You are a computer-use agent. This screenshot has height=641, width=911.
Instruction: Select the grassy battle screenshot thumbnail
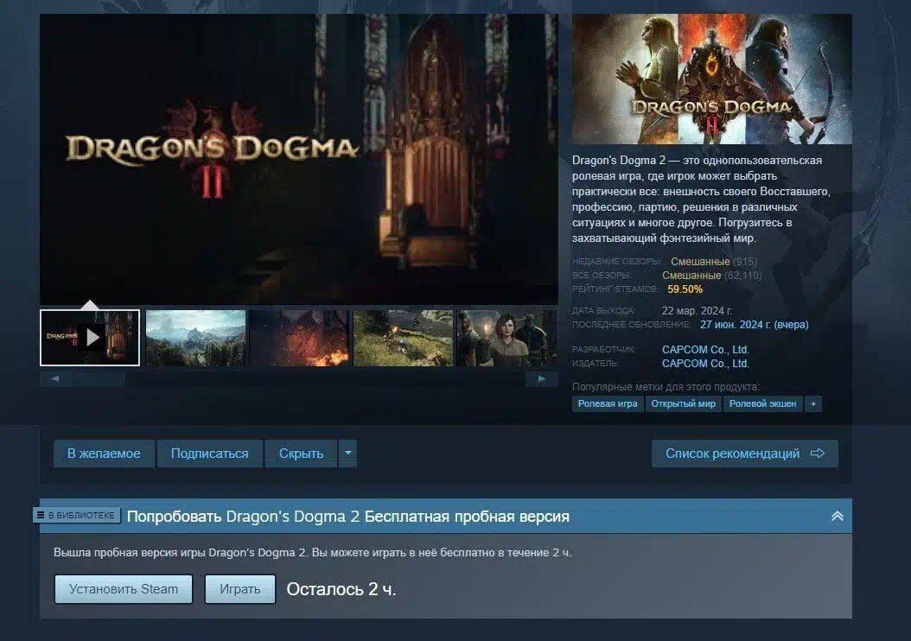point(403,338)
